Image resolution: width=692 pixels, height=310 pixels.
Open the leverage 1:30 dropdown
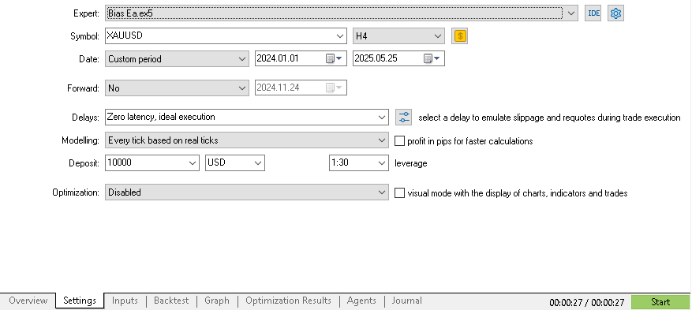[x=359, y=162]
